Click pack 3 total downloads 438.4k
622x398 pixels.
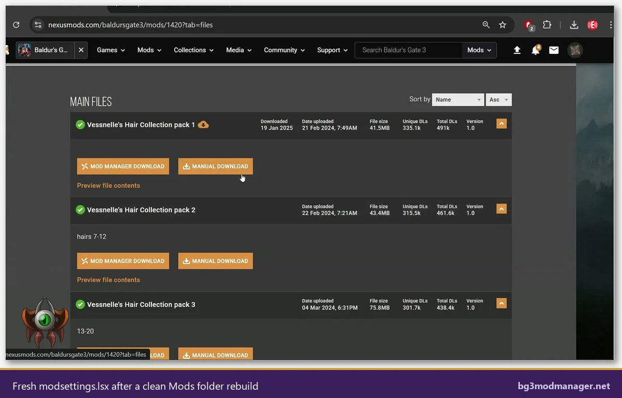pos(445,307)
